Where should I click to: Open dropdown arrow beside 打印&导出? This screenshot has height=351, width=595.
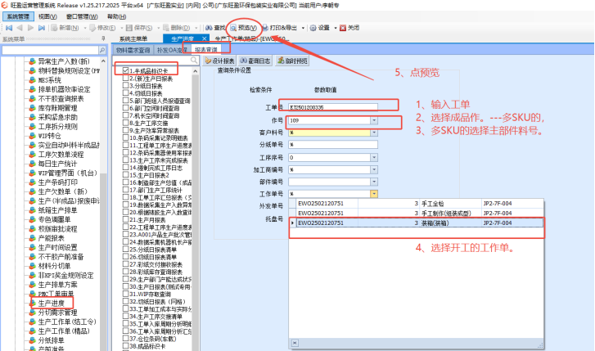tap(303, 28)
